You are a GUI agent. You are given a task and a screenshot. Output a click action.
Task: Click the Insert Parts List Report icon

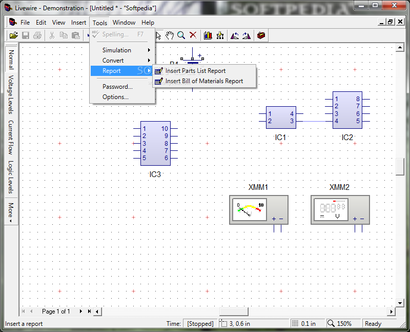159,71
